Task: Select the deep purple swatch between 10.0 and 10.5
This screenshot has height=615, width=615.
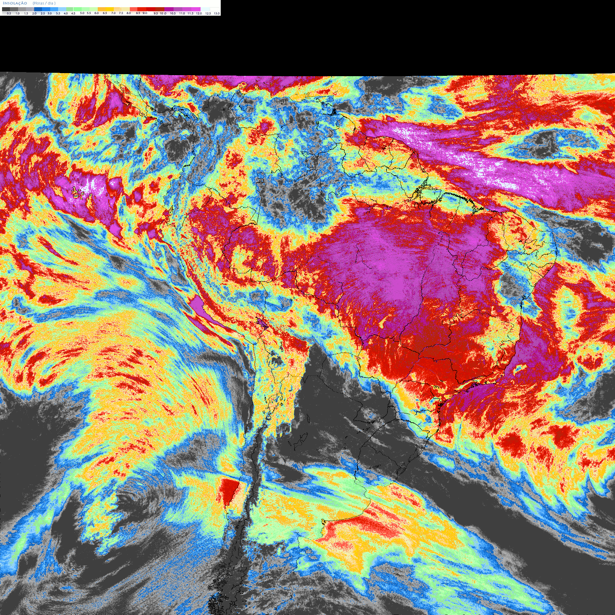Action: pyautogui.click(x=169, y=9)
